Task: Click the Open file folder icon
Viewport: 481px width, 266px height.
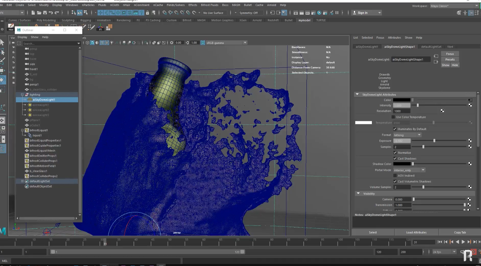Action: tap(39, 13)
